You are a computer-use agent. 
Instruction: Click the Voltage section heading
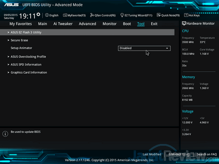[188, 112]
